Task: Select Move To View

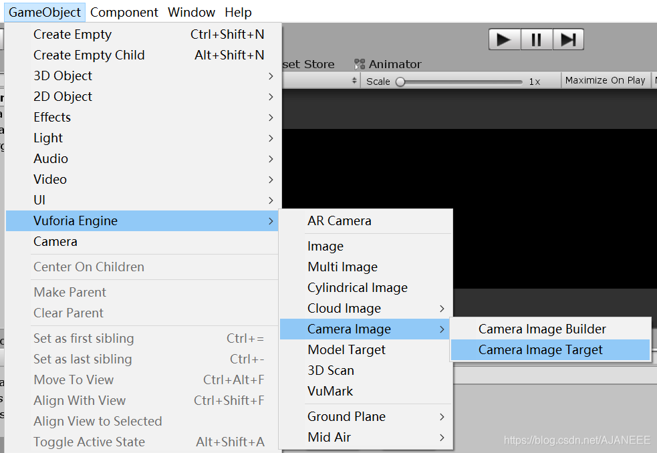Action: pyautogui.click(x=142, y=380)
